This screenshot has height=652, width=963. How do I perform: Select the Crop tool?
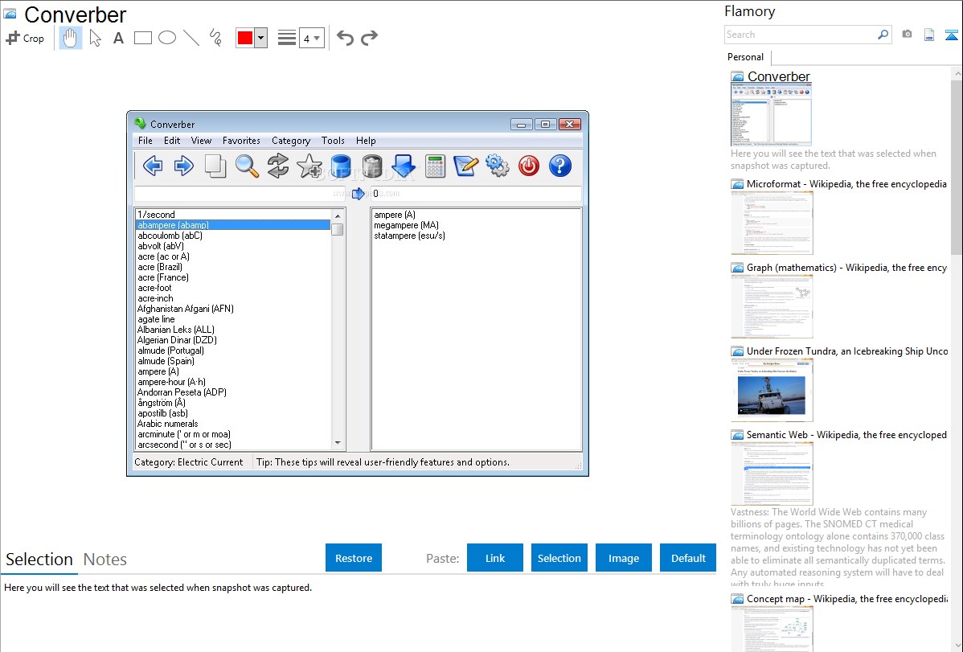(x=25, y=38)
